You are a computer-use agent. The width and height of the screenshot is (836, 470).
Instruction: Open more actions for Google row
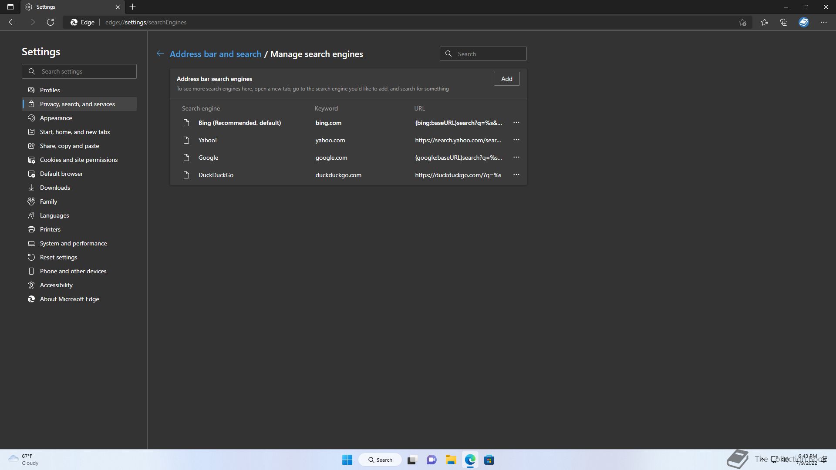tap(516, 158)
